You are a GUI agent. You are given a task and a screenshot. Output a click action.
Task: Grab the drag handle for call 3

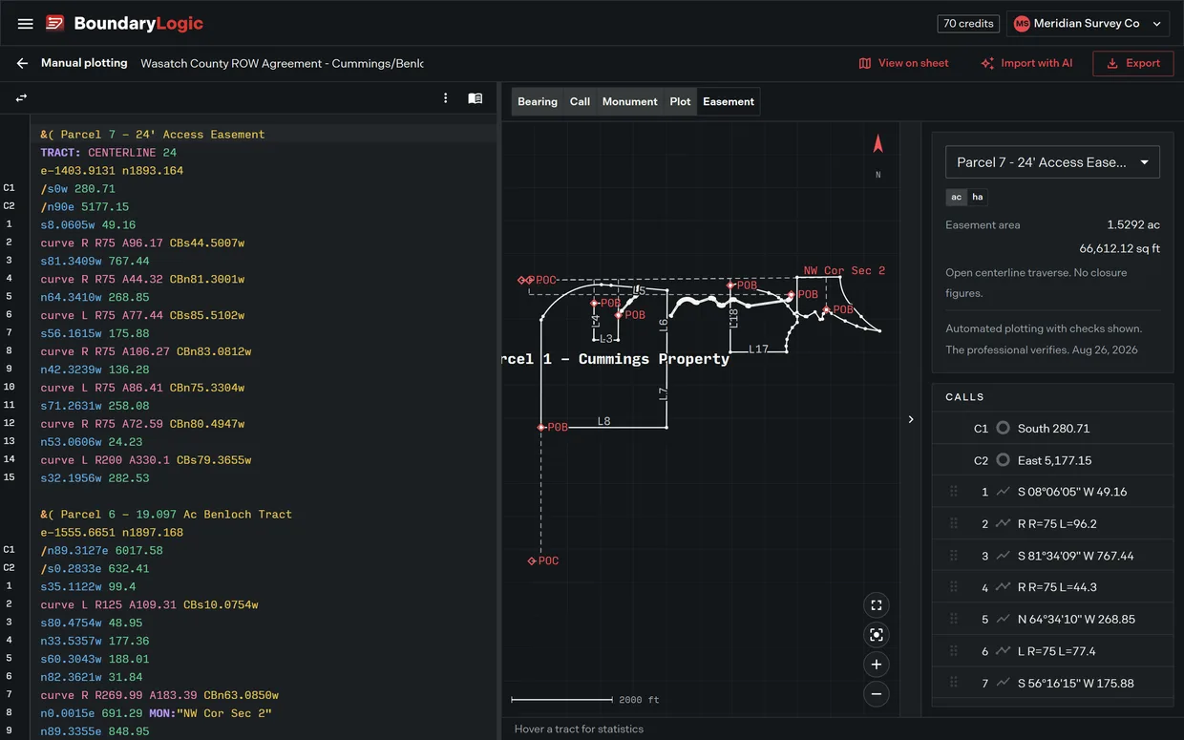[x=953, y=556]
